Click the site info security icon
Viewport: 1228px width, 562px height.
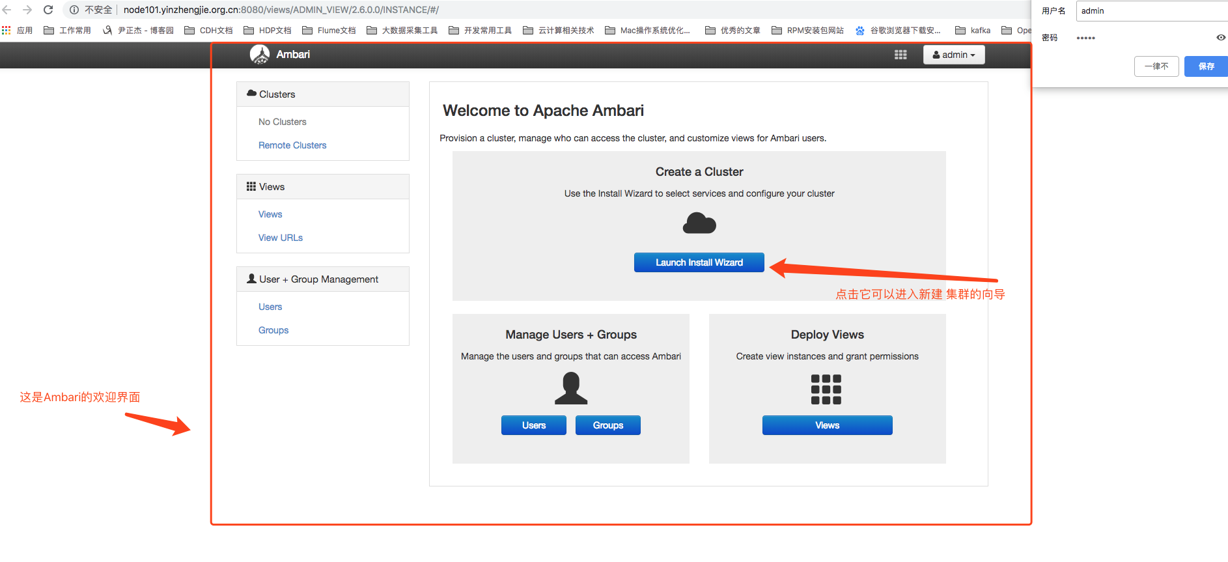74,10
